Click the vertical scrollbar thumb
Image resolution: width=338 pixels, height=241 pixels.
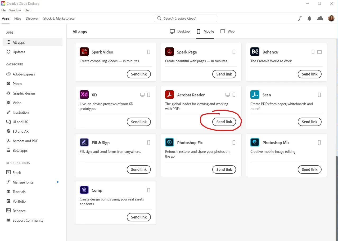pyautogui.click(x=336, y=198)
